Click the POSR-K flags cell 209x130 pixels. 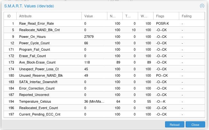point(163,23)
